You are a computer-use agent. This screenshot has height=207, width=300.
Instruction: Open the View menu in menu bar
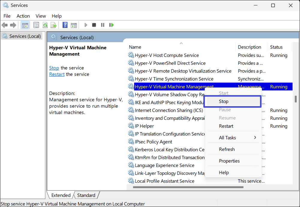tap(41, 16)
